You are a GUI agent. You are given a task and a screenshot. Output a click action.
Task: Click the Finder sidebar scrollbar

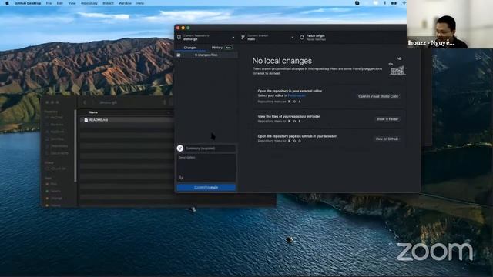tap(75, 145)
